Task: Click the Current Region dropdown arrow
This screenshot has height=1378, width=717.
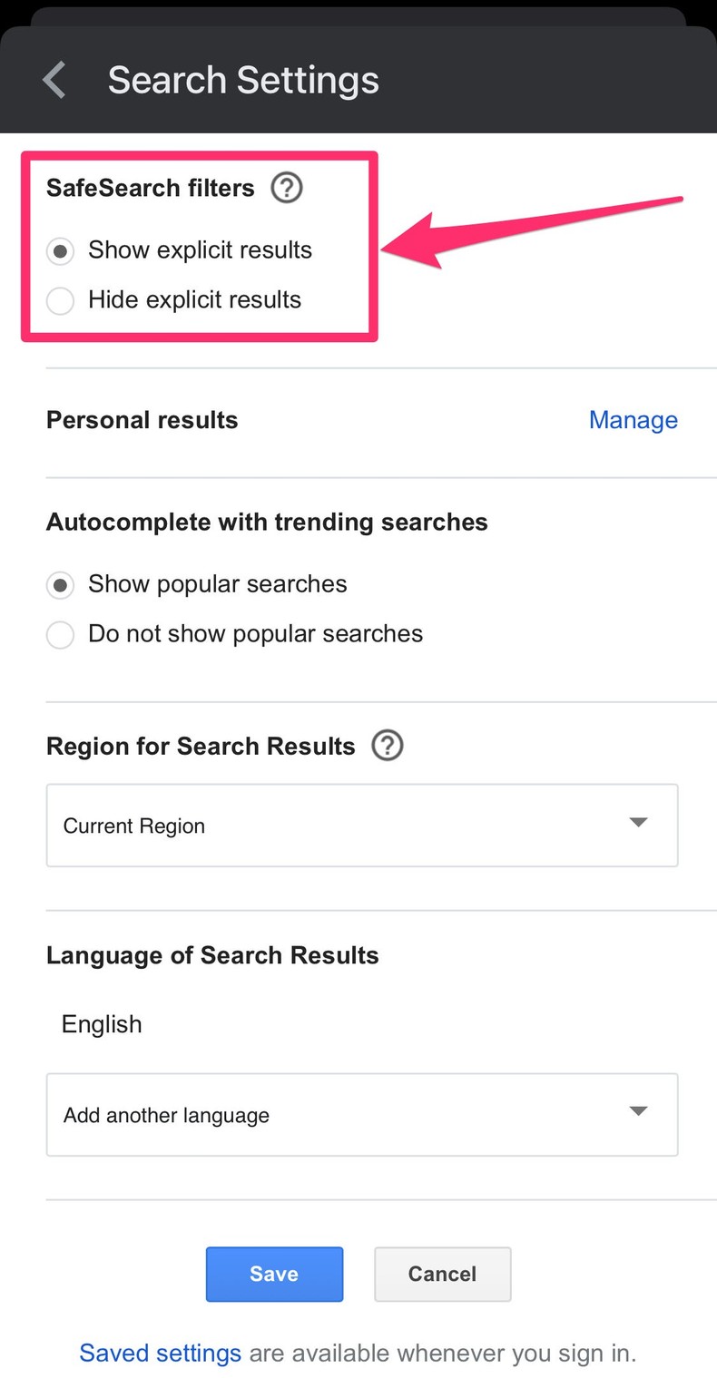Action: coord(638,823)
